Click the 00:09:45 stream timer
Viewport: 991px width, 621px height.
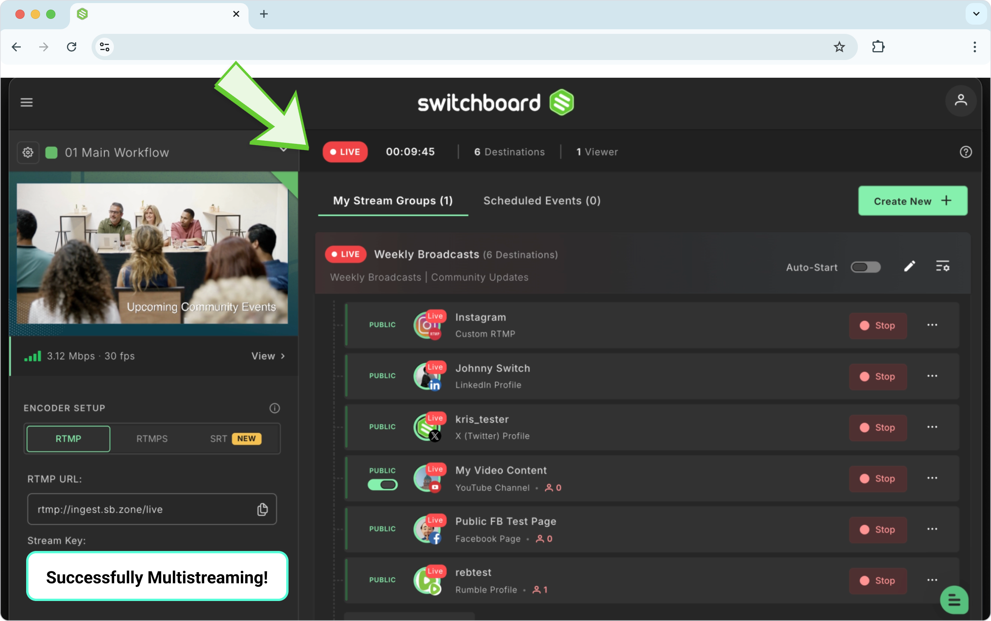tap(410, 152)
